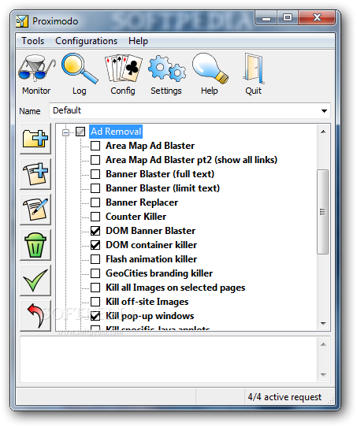Disable DOM Banner Blaster checkbox
Viewport: 357px width, 427px height.
pyautogui.click(x=95, y=231)
